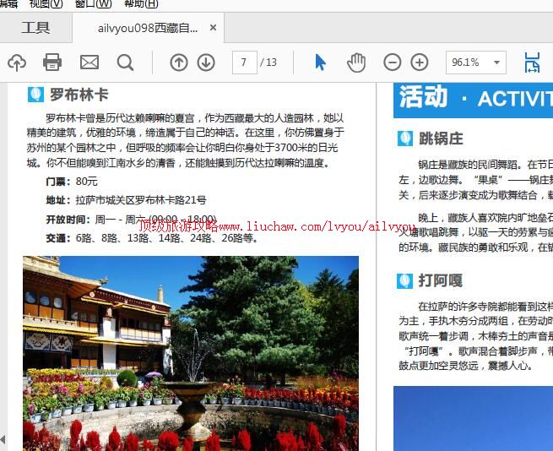Open the 窗口(W) menu

(x=92, y=3)
